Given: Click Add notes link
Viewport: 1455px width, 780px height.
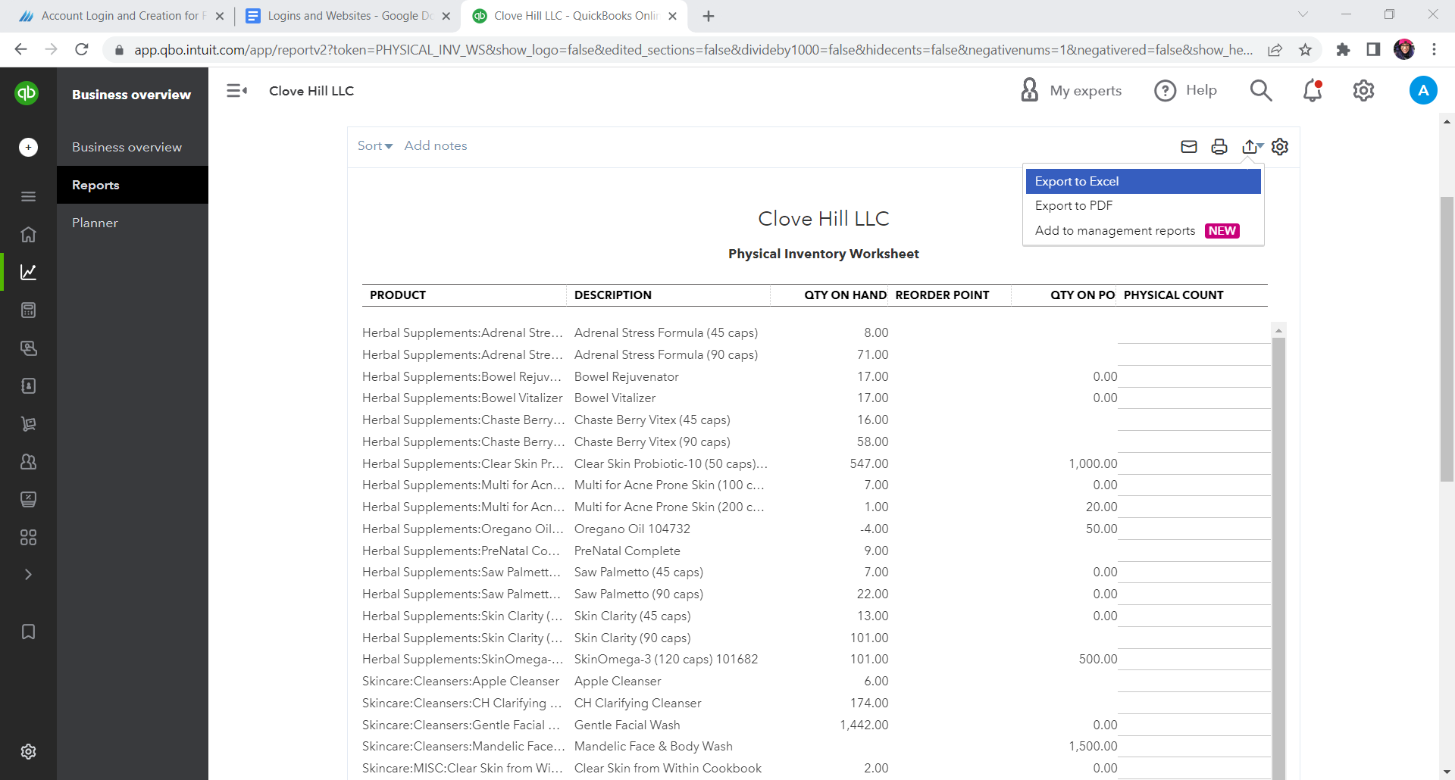Looking at the screenshot, I should [436, 145].
